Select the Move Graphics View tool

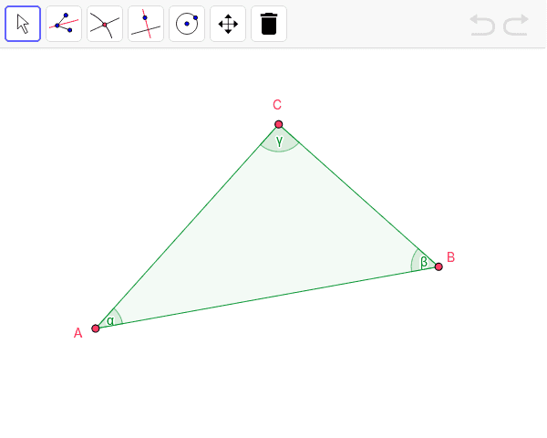tap(228, 24)
